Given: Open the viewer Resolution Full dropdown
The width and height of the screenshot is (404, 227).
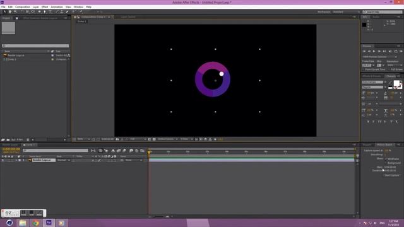Looking at the screenshot, I should click(x=138, y=139).
